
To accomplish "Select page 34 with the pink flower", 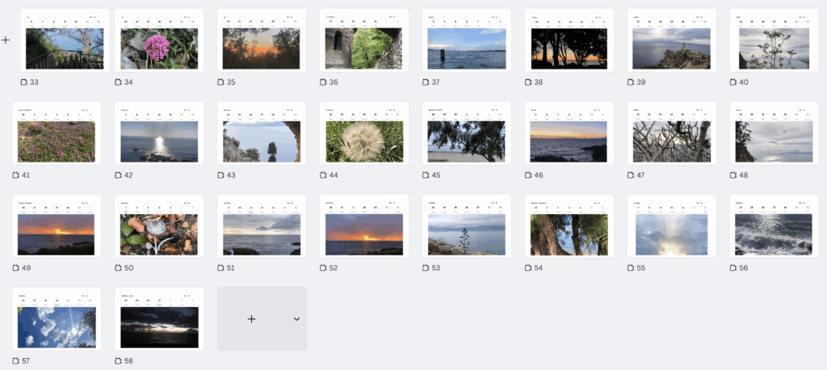I will coord(159,40).
